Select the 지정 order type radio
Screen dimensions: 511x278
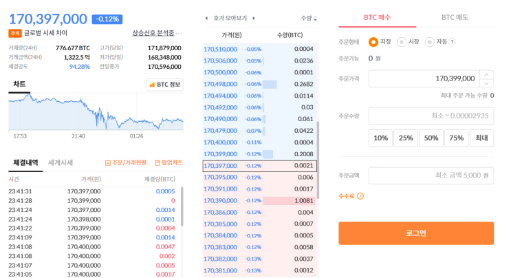point(373,42)
